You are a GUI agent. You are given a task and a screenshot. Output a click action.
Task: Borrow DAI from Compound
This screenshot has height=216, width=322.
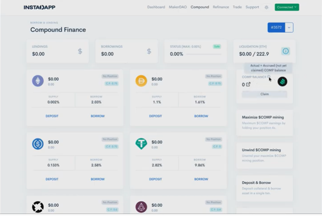pos(201,116)
